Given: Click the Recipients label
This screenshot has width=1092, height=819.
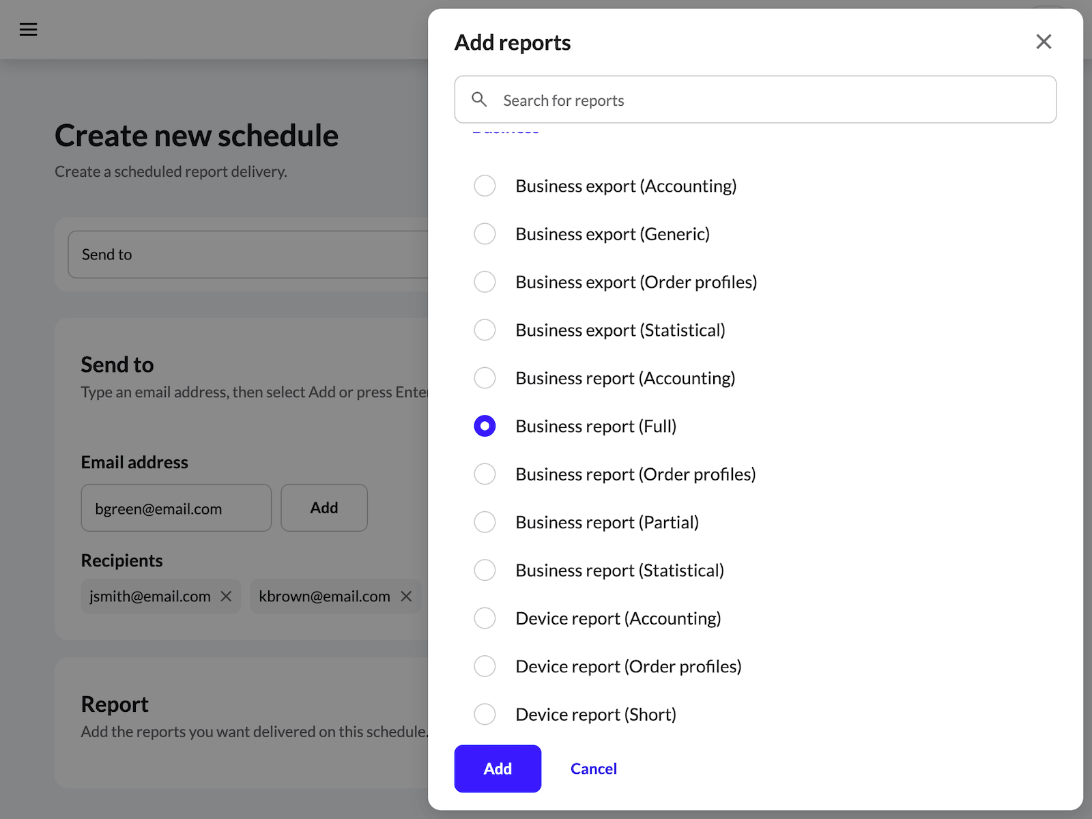Looking at the screenshot, I should click(121, 560).
